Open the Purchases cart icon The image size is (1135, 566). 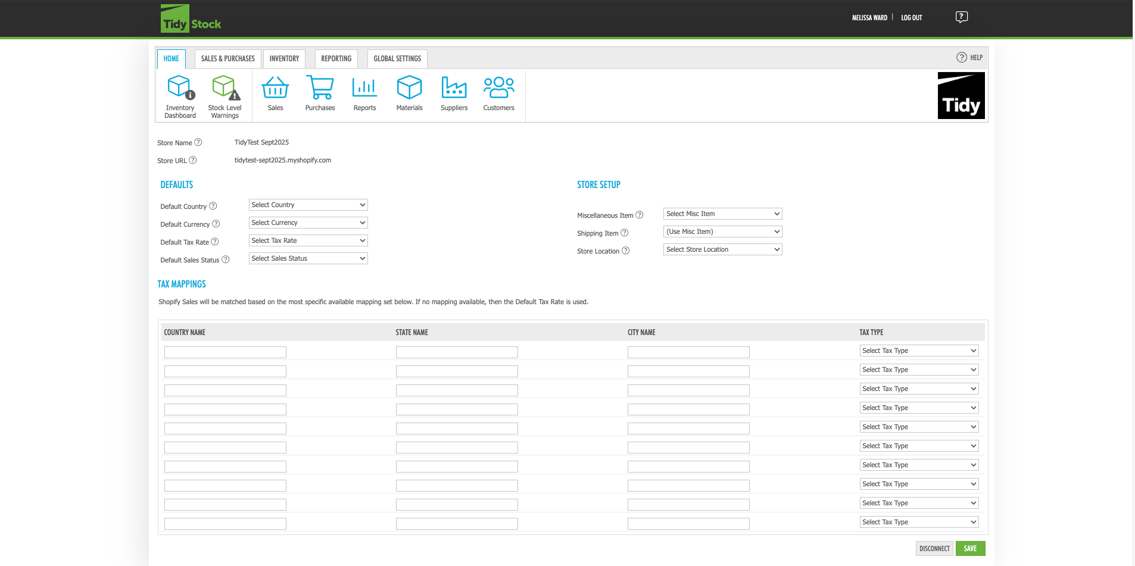pyautogui.click(x=320, y=87)
